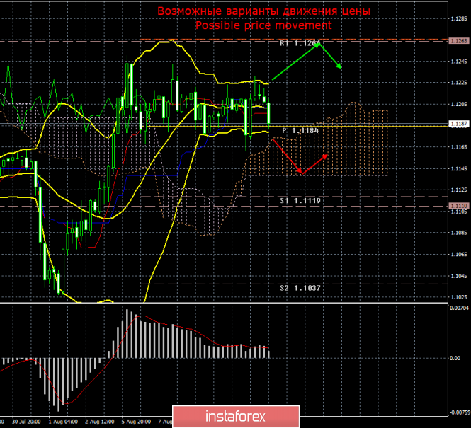The image size is (471, 428).
Task: Click the red upward rebound arrow
Action: point(314,163)
